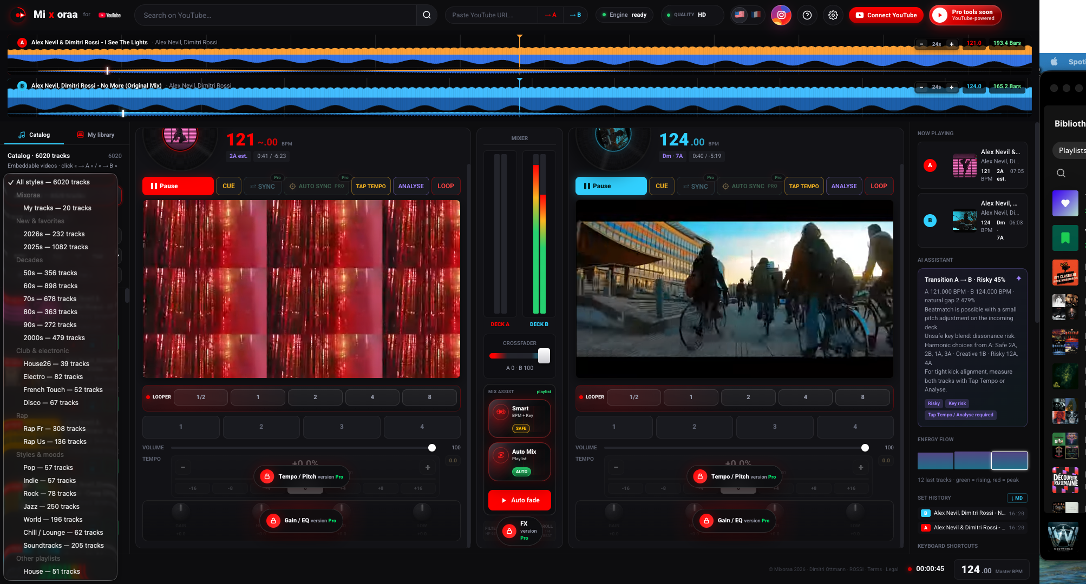This screenshot has height=584, width=1086.
Task: Click AI assistant sparkle icon
Action: [x=1018, y=279]
